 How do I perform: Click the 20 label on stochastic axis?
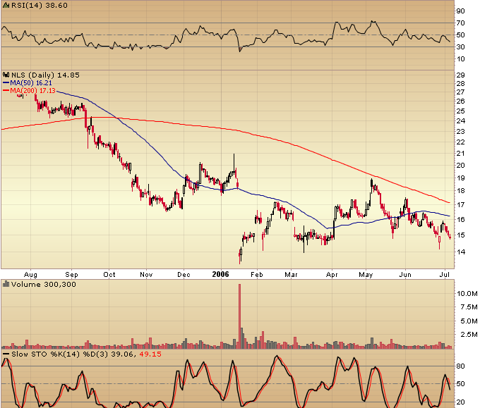(461, 402)
